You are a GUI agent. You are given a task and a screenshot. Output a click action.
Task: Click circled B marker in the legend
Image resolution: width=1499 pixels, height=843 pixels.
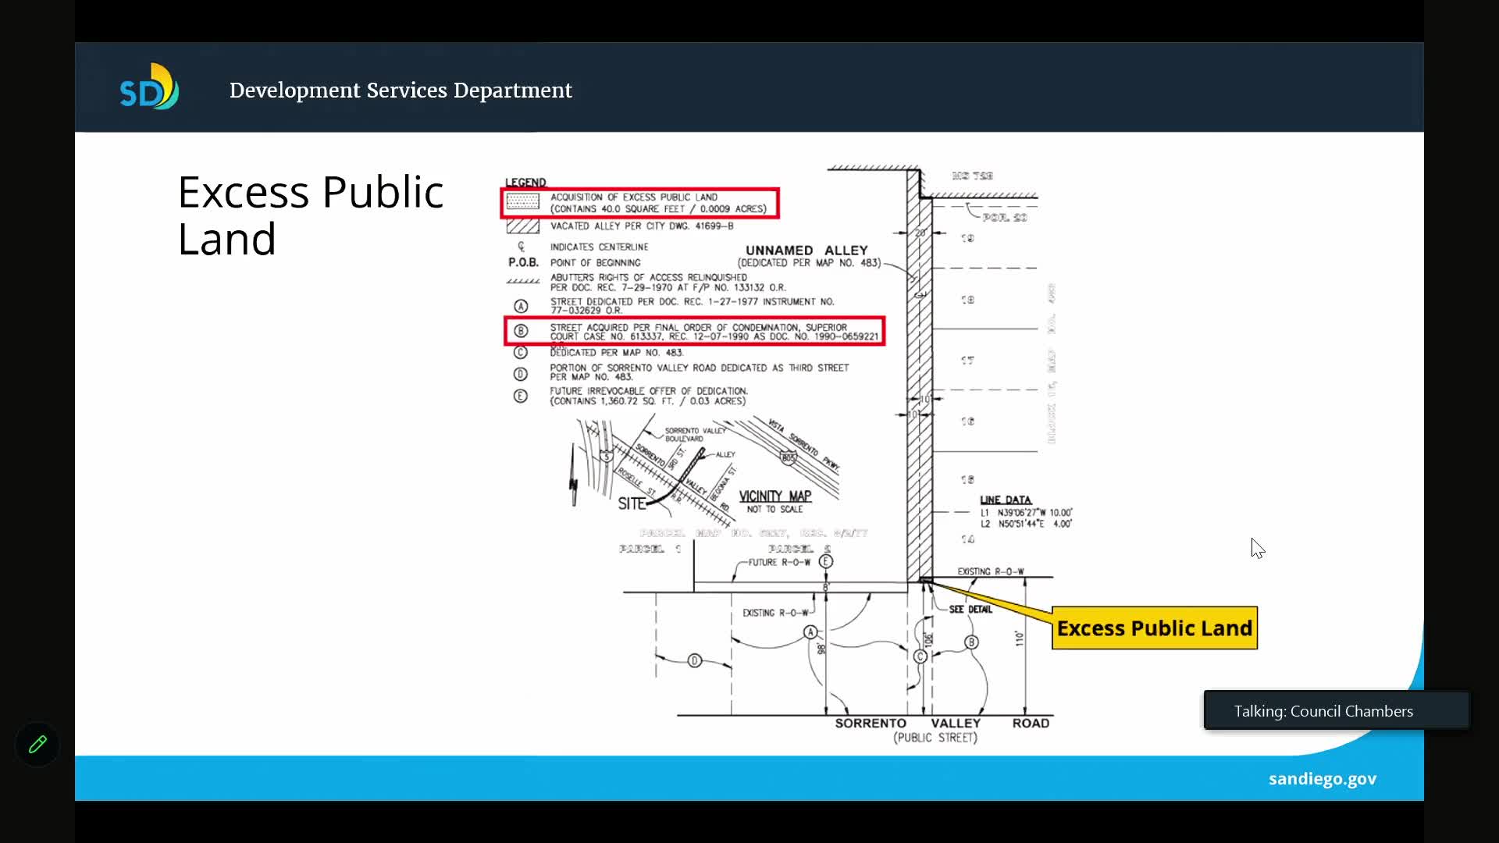521,331
